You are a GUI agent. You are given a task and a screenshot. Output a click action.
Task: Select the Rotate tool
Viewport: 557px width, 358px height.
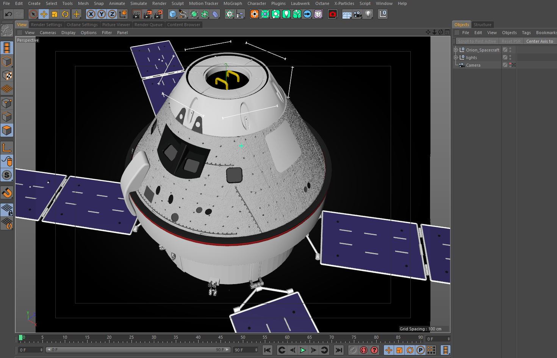65,14
